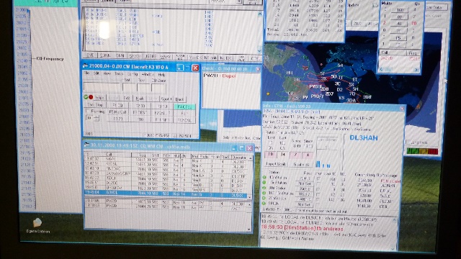
Task: Click the Elecraft K3 window title icon
Action: click(86, 66)
